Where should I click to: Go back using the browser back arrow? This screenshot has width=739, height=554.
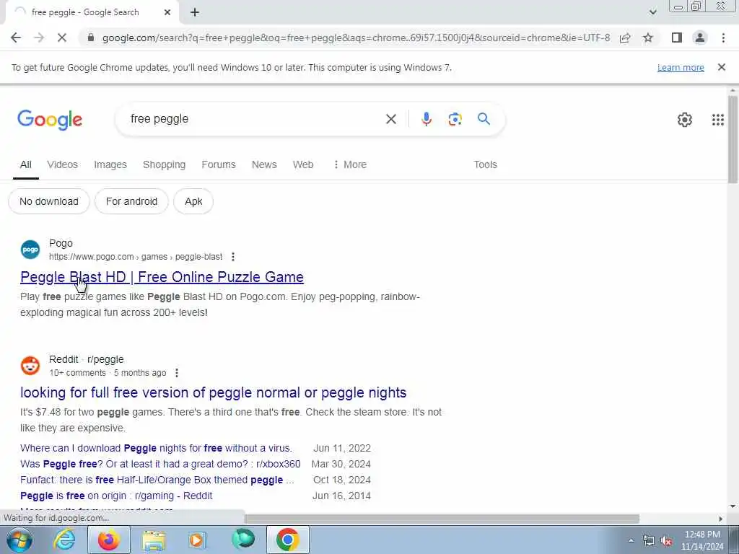(x=16, y=38)
